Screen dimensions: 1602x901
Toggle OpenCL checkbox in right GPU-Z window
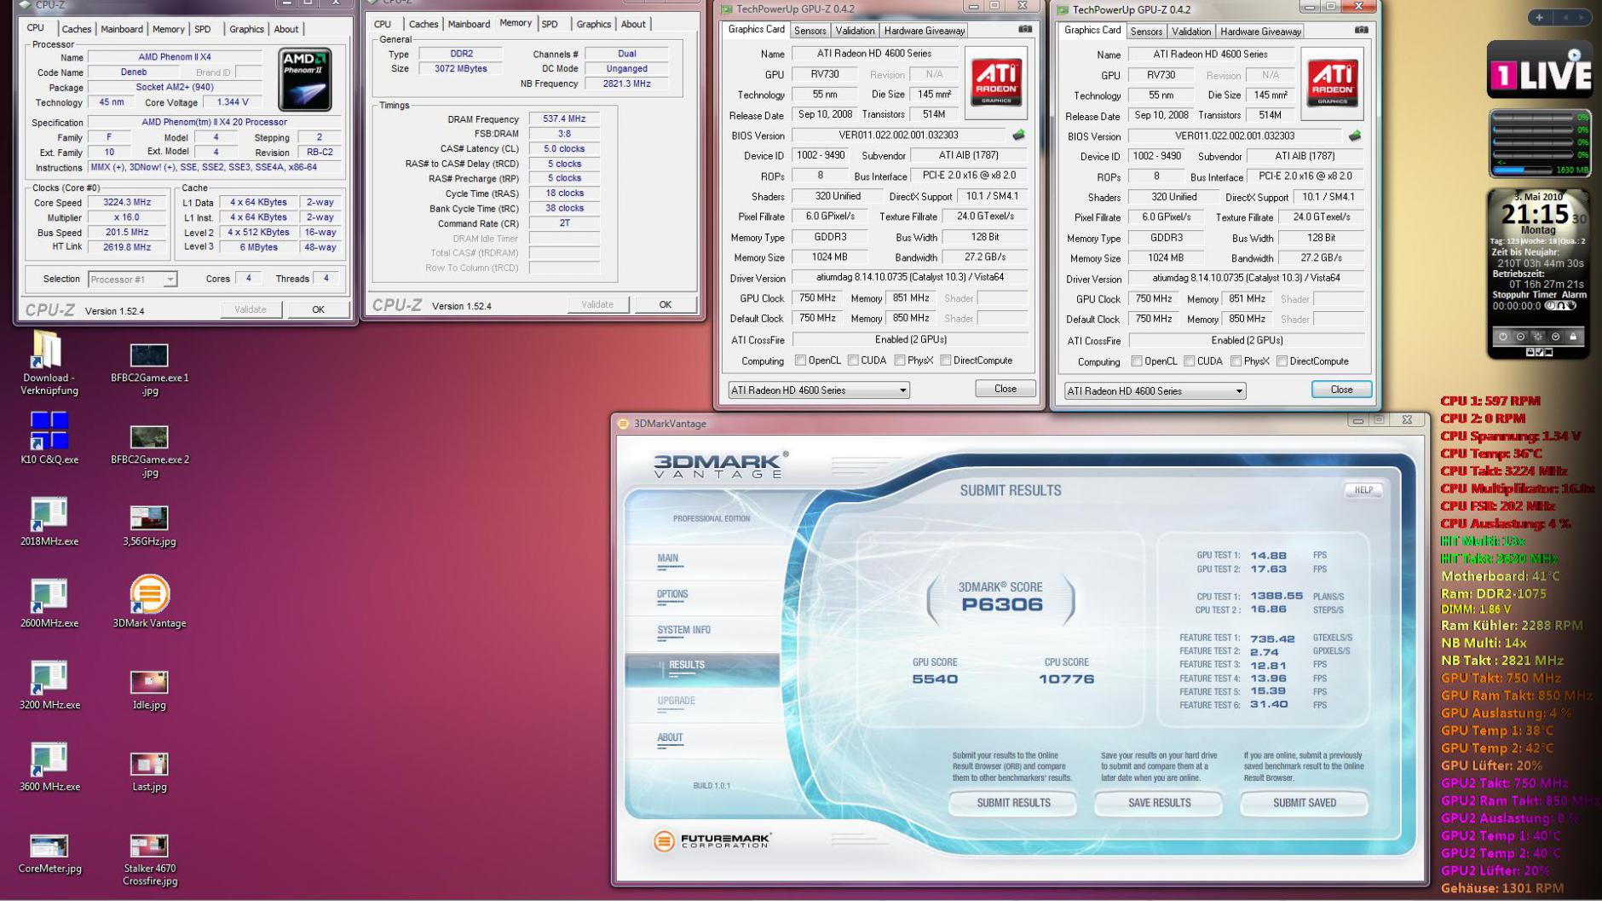[x=1137, y=361]
